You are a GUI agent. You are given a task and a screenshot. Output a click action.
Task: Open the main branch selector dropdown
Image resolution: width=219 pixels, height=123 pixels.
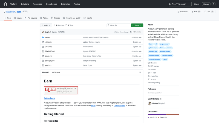[46, 25]
